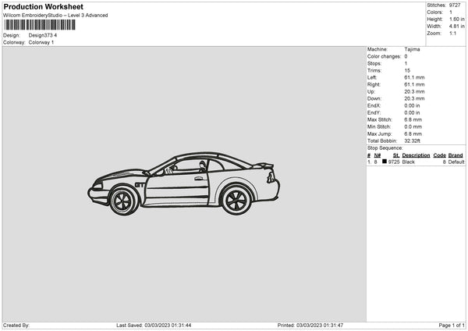The height and width of the screenshot is (331, 468).
Task: Click the Design373 4 design name
Action: [x=42, y=35]
